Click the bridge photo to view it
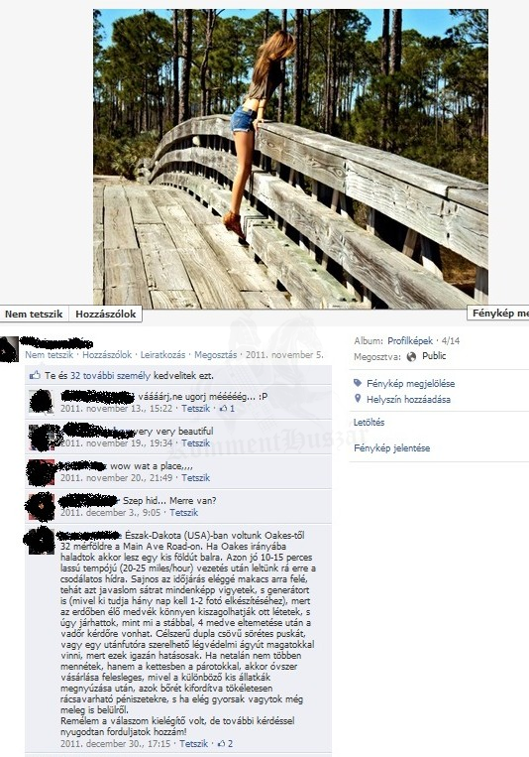529x757 pixels. (290, 159)
